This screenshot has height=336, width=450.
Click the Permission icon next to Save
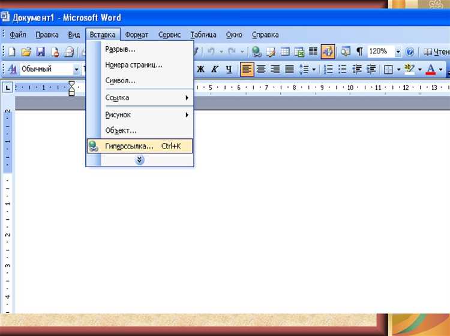pos(55,52)
